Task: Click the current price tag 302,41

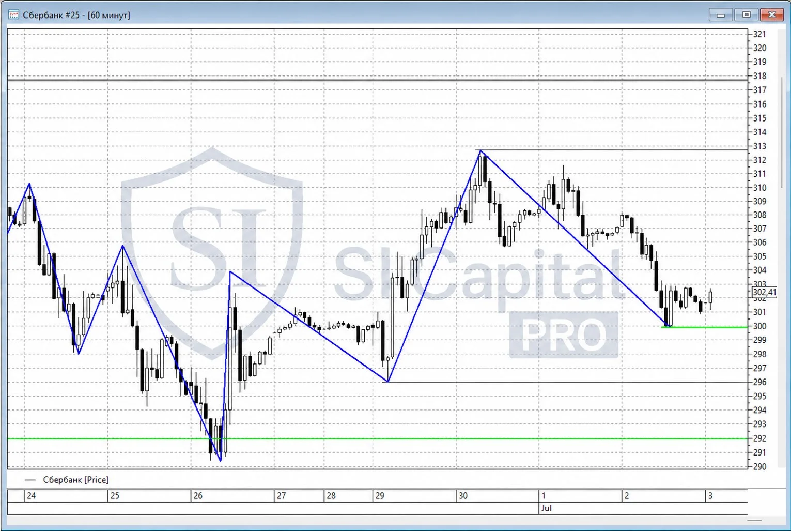Action: click(x=765, y=292)
